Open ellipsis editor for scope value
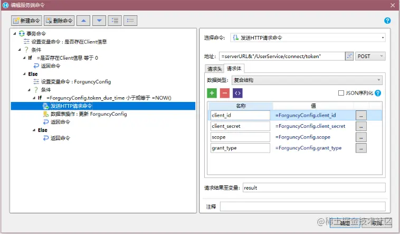Viewport: 400px width, 234px height. pyautogui.click(x=361, y=137)
